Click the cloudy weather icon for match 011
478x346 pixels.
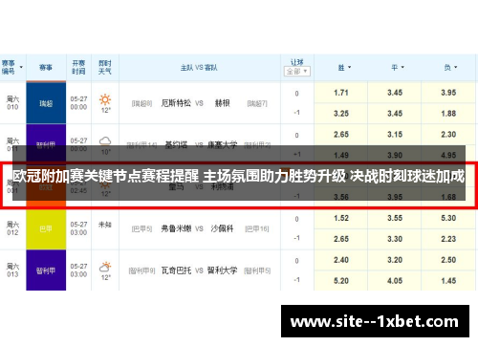click(x=105, y=141)
